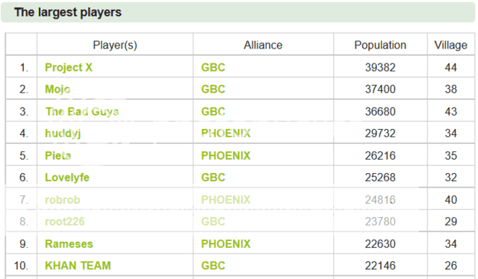Click GBC alliance in KHAN TEAM row

point(213,266)
